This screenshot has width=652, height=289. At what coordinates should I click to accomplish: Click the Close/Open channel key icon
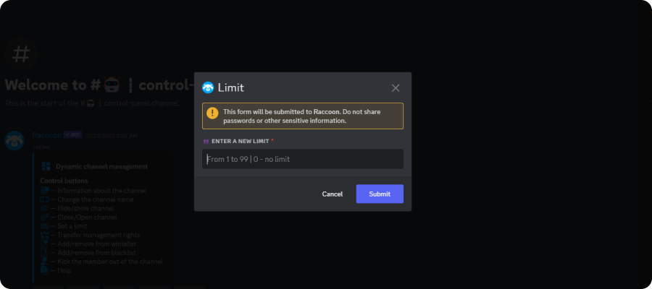pos(44,217)
